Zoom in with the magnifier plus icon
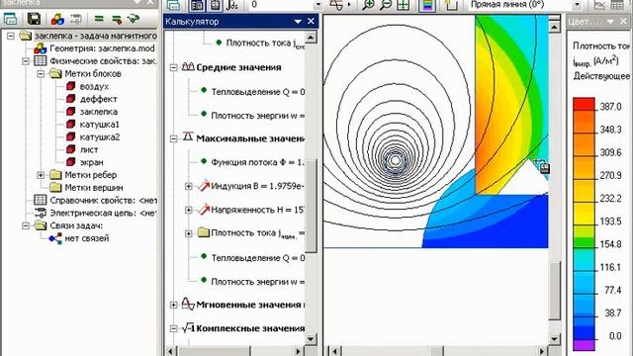This screenshot has width=633, height=356. [x=368, y=5]
